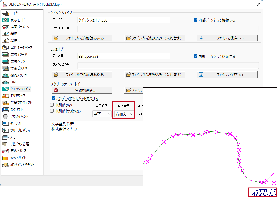
Task: Open 属性データベース icon
Action: pos(5,47)
